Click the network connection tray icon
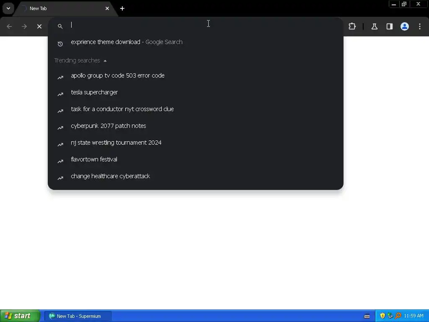Image resolution: width=429 pixels, height=322 pixels. point(390,316)
